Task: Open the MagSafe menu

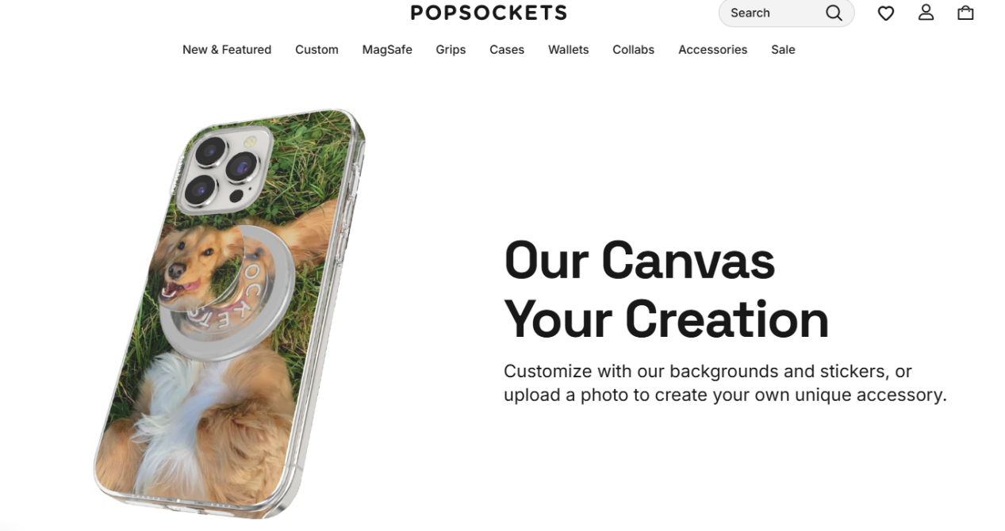Action: coord(387,49)
